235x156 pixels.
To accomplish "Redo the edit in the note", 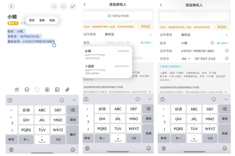I will (64, 7).
